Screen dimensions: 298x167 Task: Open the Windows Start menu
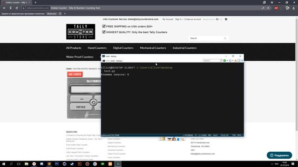pyautogui.click(x=4, y=164)
